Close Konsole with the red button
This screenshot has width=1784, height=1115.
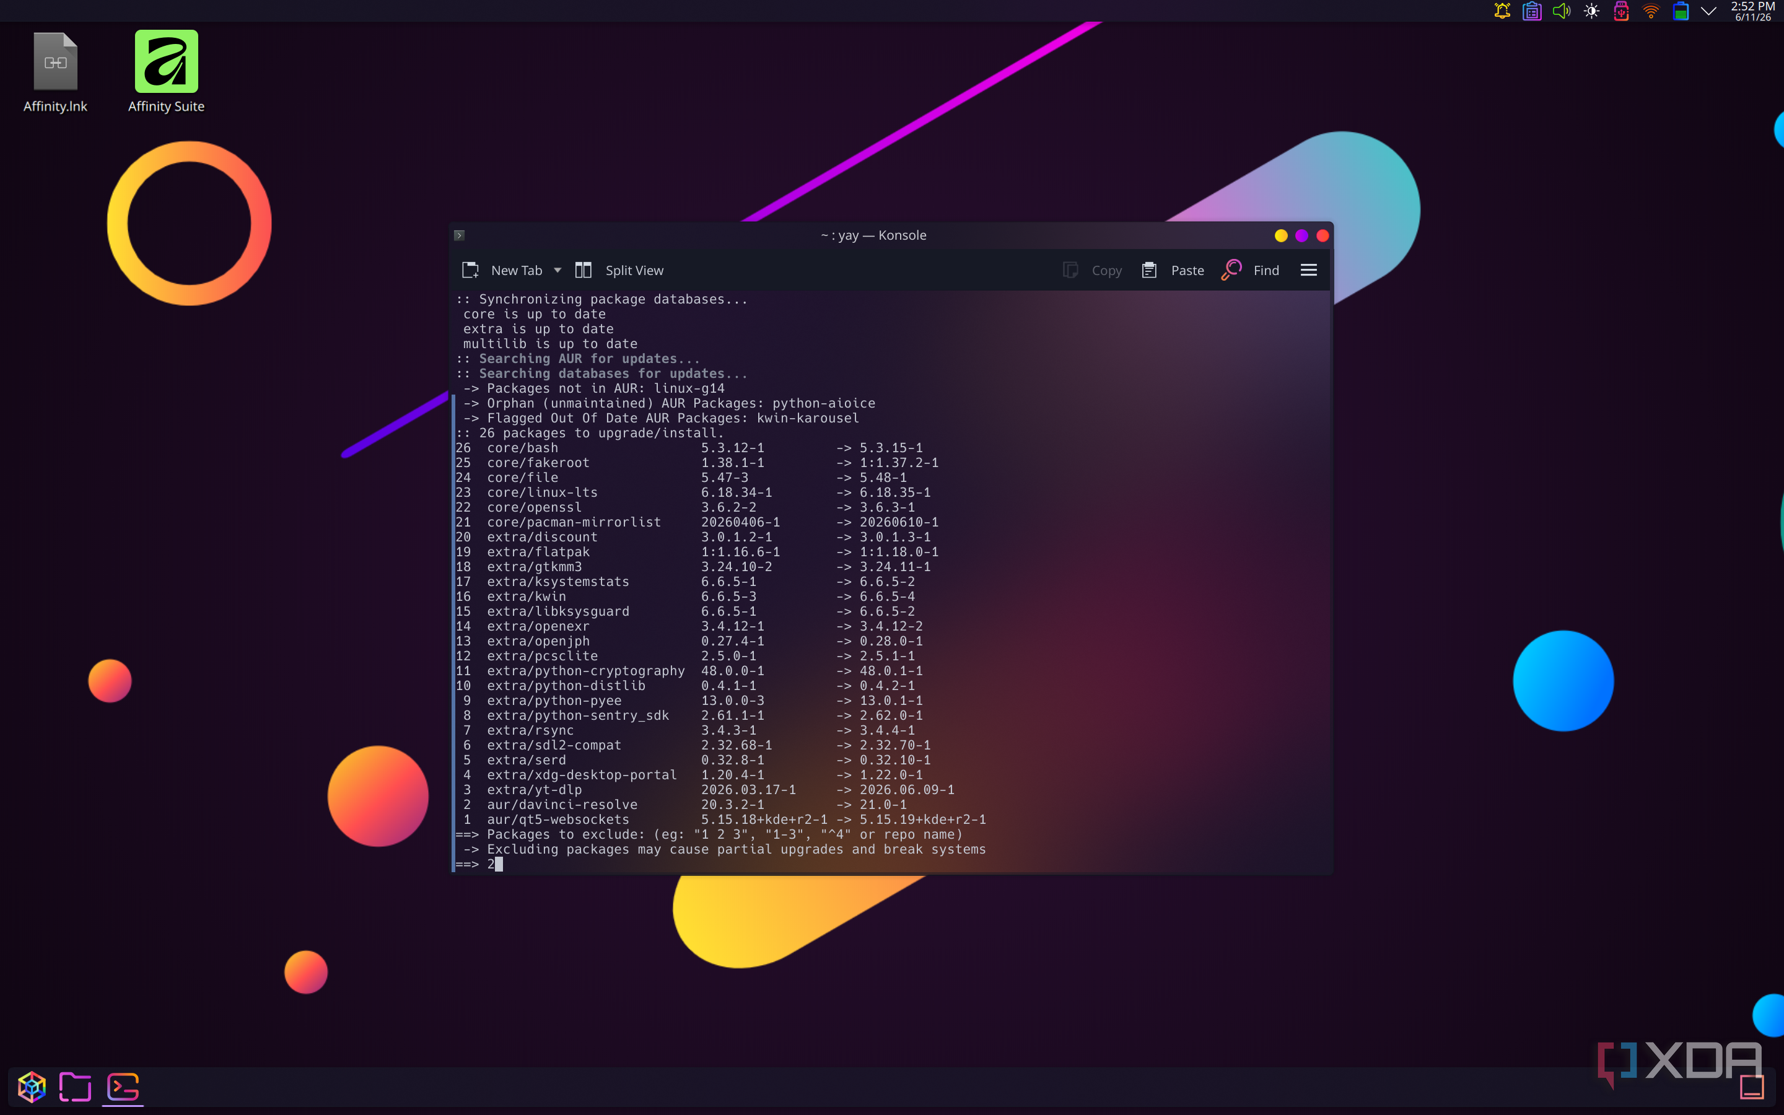[1323, 235]
